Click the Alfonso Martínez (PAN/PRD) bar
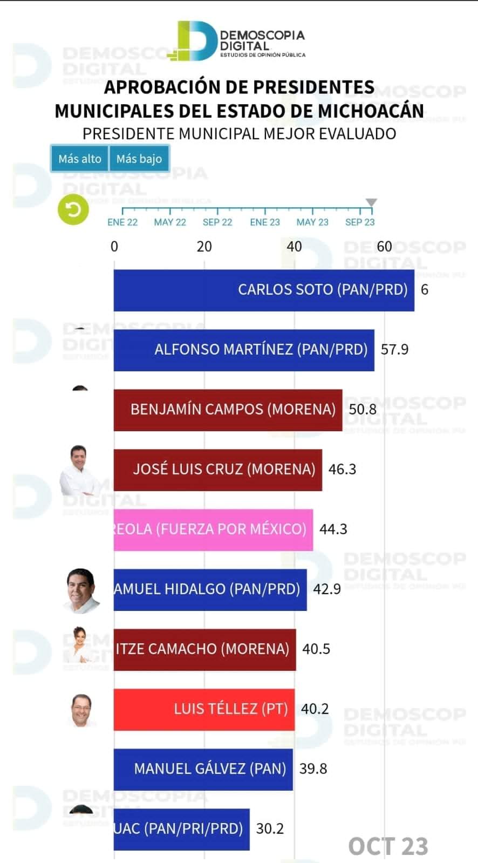The height and width of the screenshot is (863, 478). (244, 350)
